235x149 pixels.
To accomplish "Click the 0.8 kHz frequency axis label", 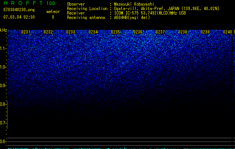I will click(3, 104).
